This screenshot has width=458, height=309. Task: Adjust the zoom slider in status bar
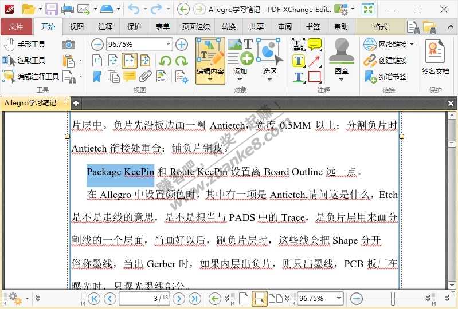pyautogui.click(x=393, y=299)
